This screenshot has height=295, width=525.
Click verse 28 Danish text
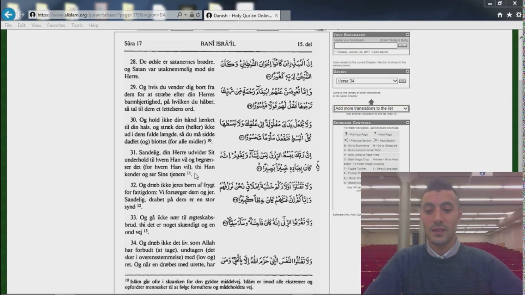click(169, 69)
